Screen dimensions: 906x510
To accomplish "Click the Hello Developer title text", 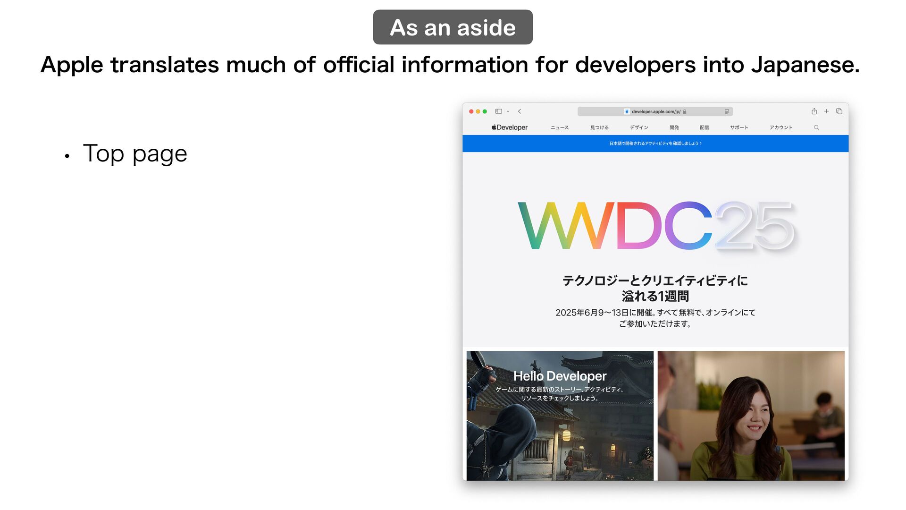I will point(560,376).
